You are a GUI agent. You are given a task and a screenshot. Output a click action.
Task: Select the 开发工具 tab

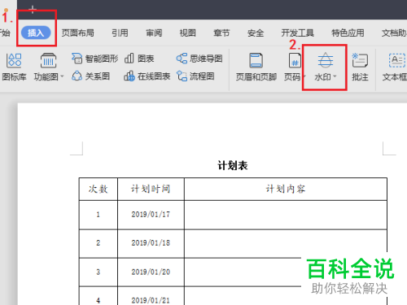298,33
